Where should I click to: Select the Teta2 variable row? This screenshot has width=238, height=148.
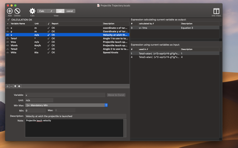tap(67, 49)
